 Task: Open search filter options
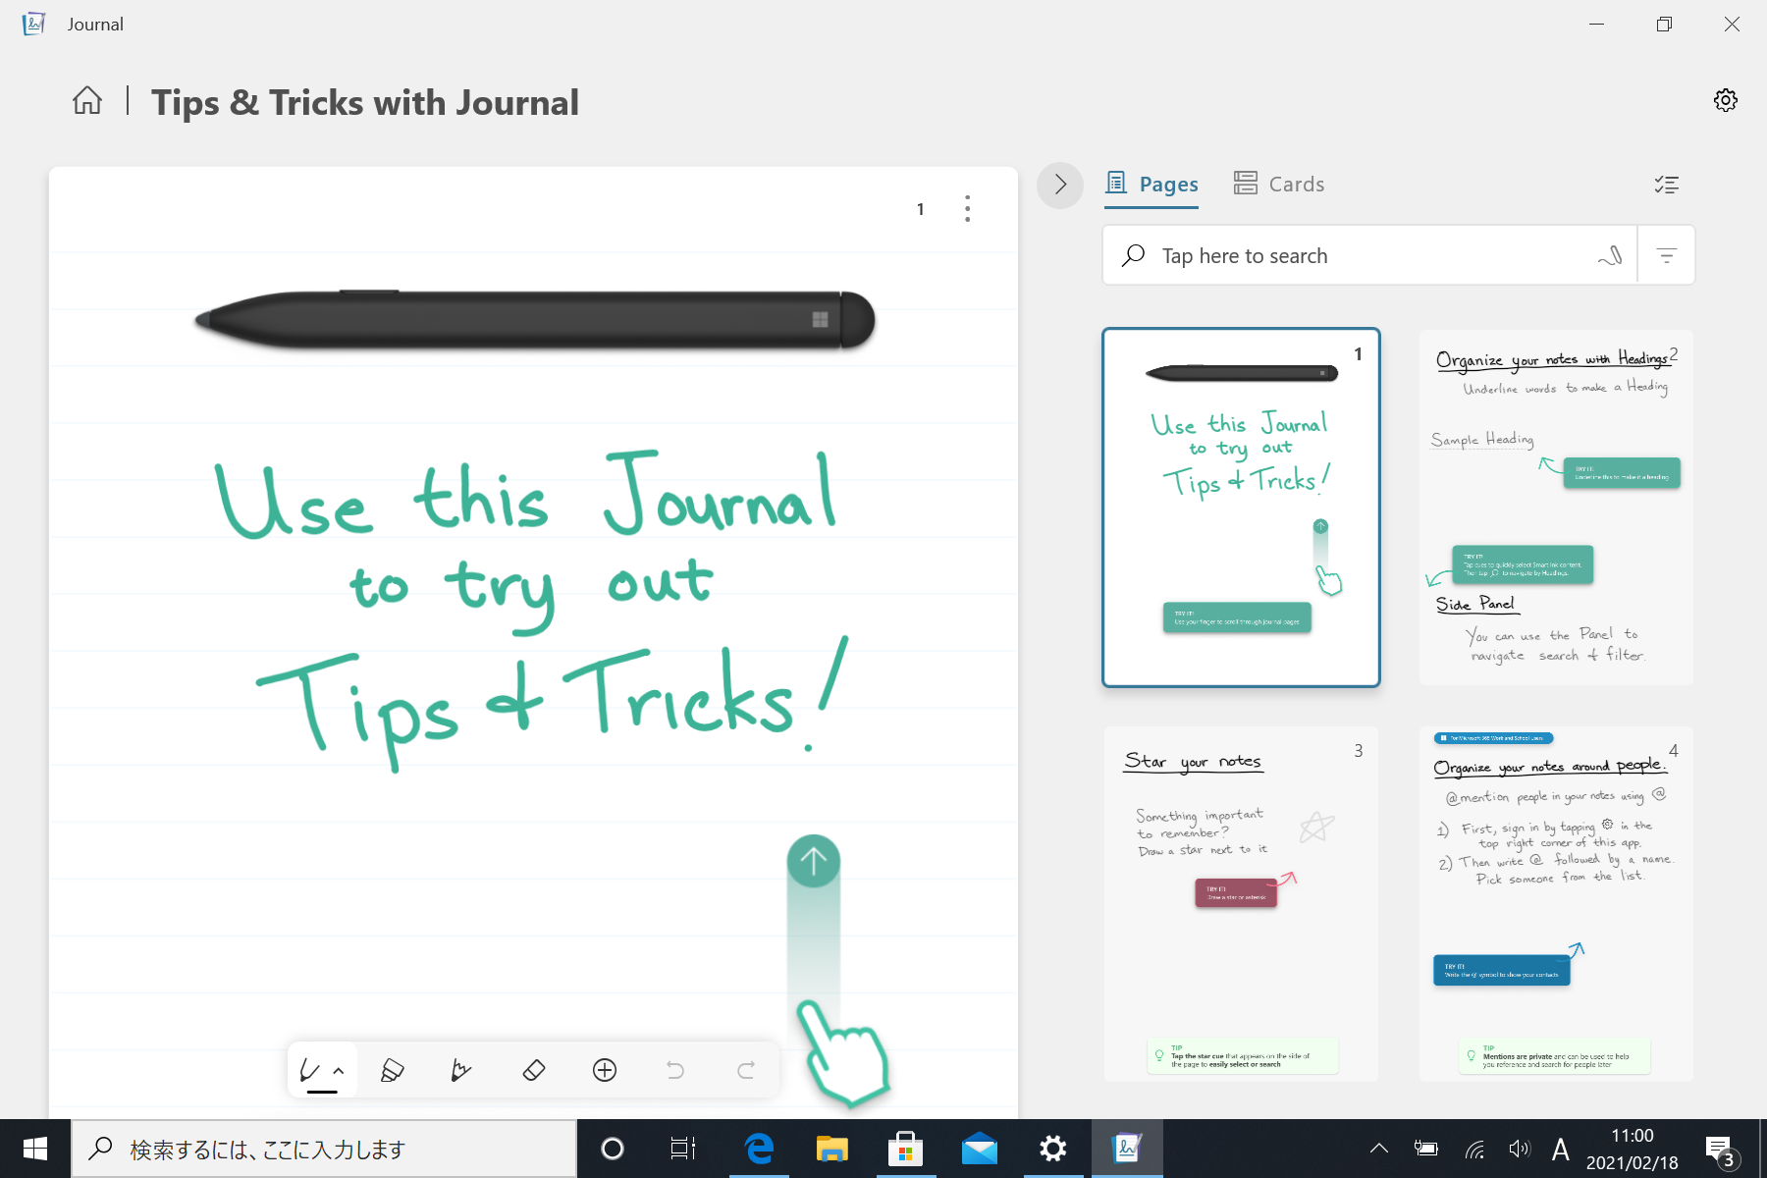(1666, 255)
